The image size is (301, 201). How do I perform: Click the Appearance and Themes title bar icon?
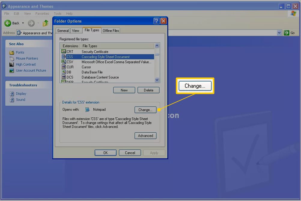(x=5, y=6)
